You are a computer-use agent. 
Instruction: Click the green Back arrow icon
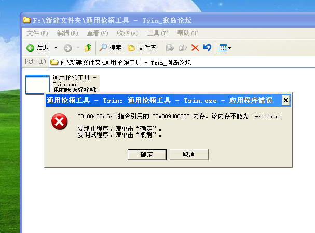(30, 48)
